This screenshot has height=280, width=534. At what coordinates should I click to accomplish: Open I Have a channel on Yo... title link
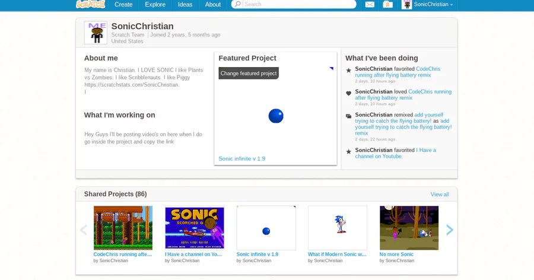click(193, 254)
